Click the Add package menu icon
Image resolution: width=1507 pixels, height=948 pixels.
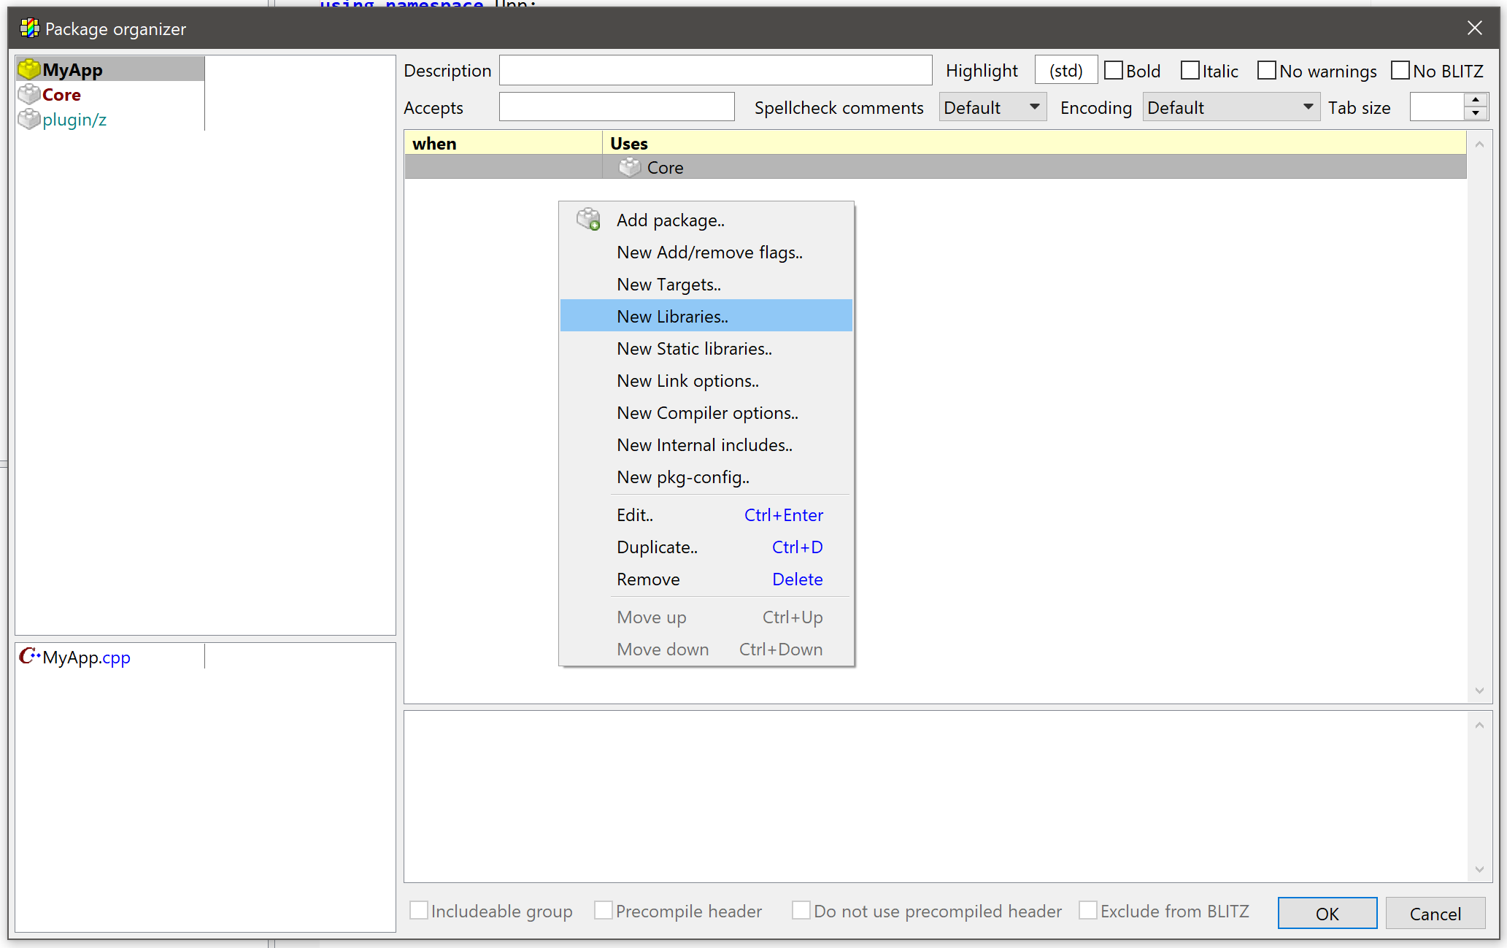[588, 220]
